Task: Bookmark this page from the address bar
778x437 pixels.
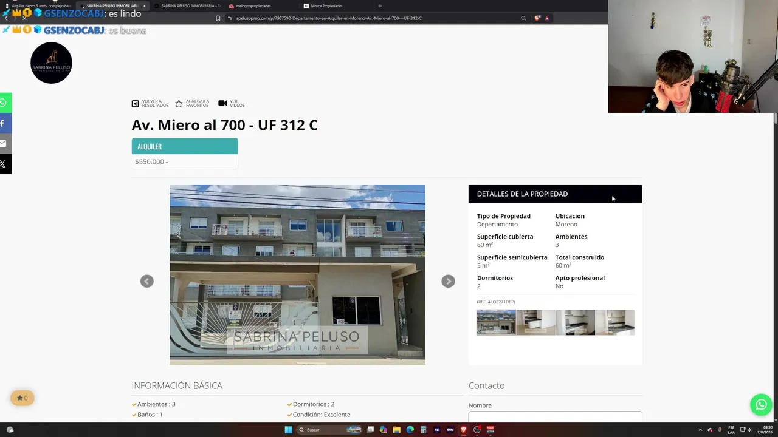Action: coord(218,18)
